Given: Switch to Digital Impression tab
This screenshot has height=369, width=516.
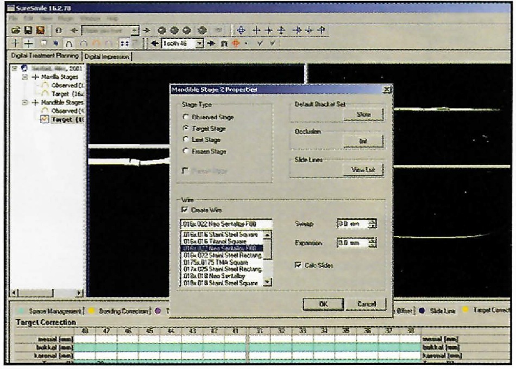Looking at the screenshot, I should point(107,56).
